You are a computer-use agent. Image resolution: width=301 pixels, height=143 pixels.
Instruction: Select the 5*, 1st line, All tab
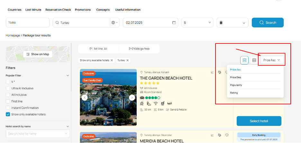click(98, 49)
